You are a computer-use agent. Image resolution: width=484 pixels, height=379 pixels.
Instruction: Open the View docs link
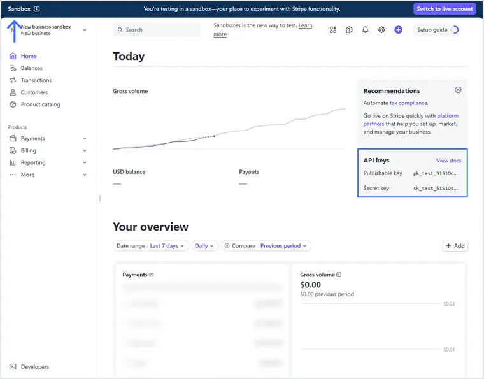(x=448, y=161)
